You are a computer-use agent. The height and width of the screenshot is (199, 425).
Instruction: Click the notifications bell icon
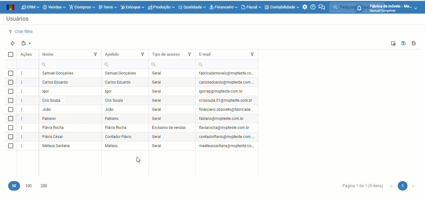coord(359,8)
